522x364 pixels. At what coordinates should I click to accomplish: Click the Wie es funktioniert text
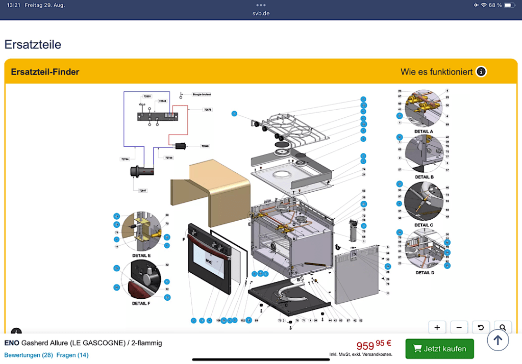pyautogui.click(x=436, y=72)
